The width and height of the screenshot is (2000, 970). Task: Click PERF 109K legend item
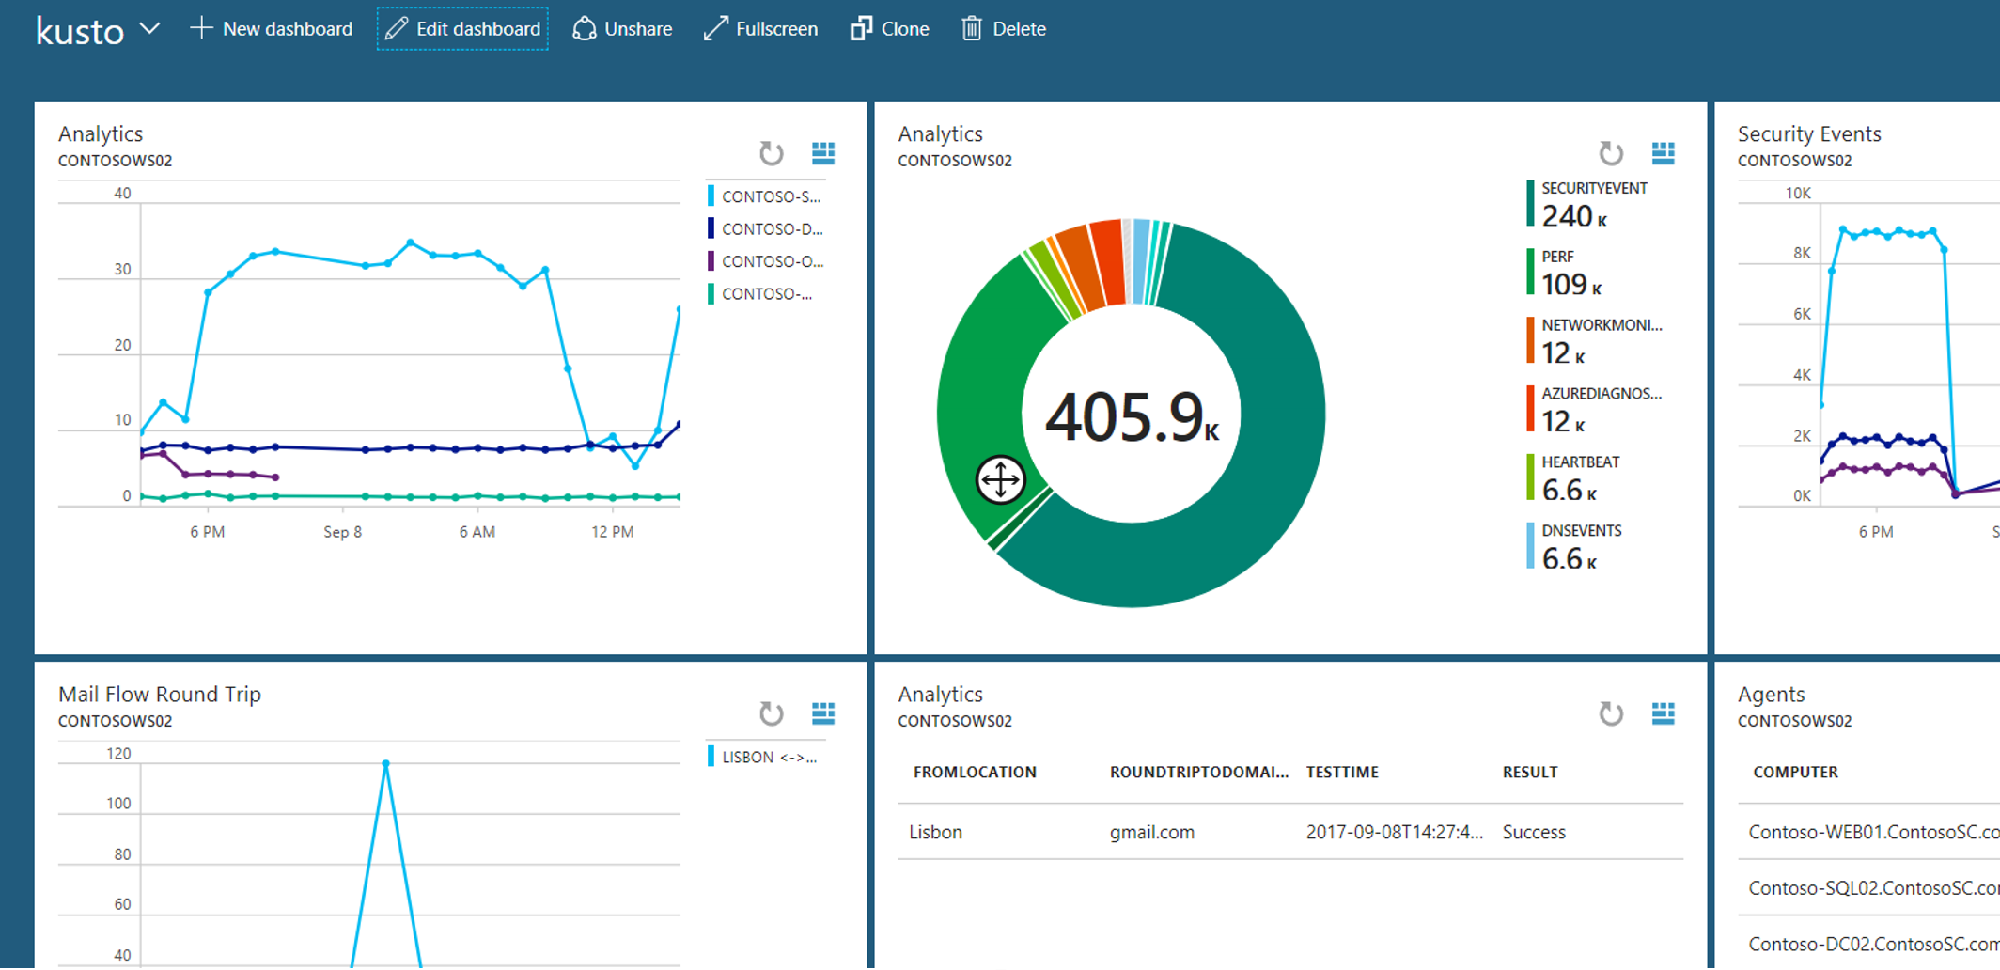[1566, 274]
